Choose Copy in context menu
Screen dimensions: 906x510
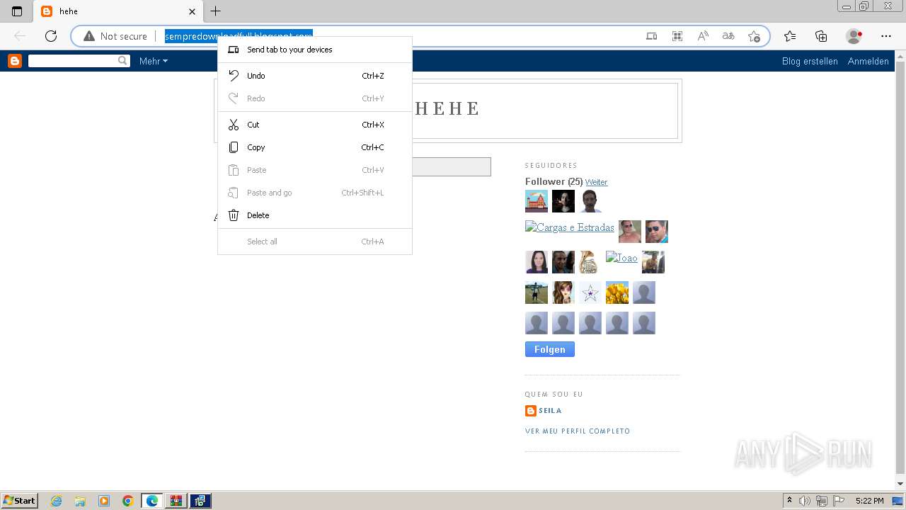pyautogui.click(x=315, y=147)
